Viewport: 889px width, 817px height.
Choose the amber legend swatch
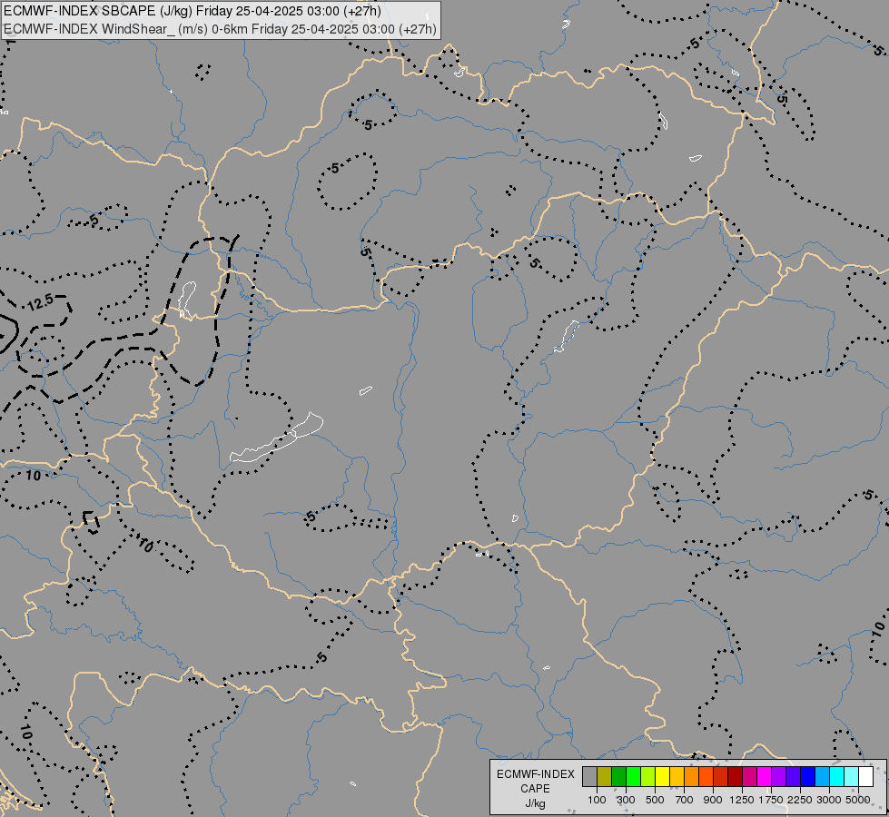(x=677, y=777)
